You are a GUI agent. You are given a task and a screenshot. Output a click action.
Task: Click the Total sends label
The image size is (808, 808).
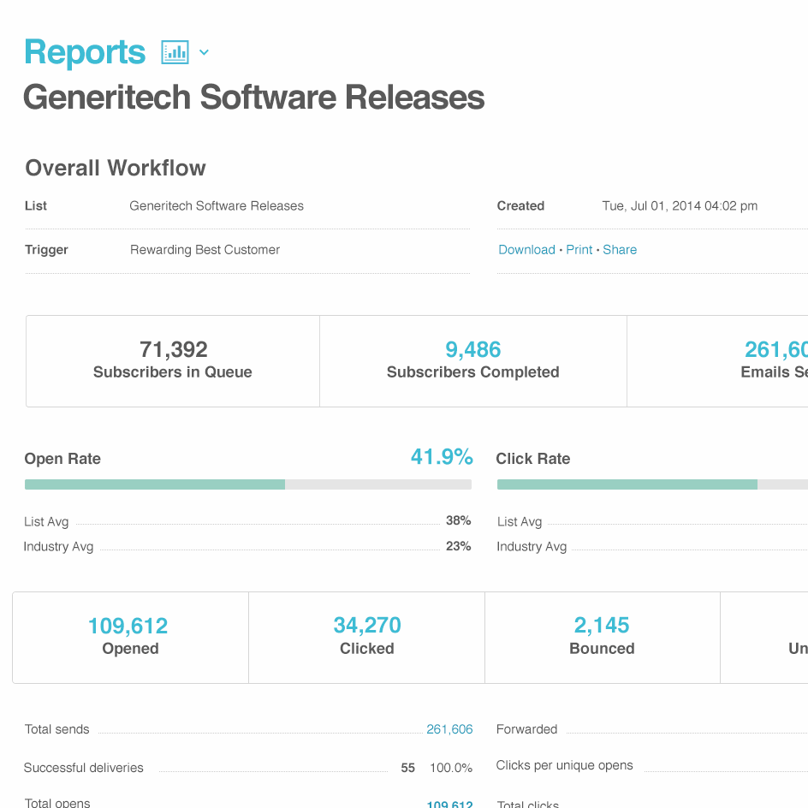(56, 729)
